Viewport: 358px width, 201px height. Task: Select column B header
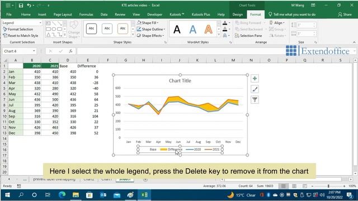point(32,60)
